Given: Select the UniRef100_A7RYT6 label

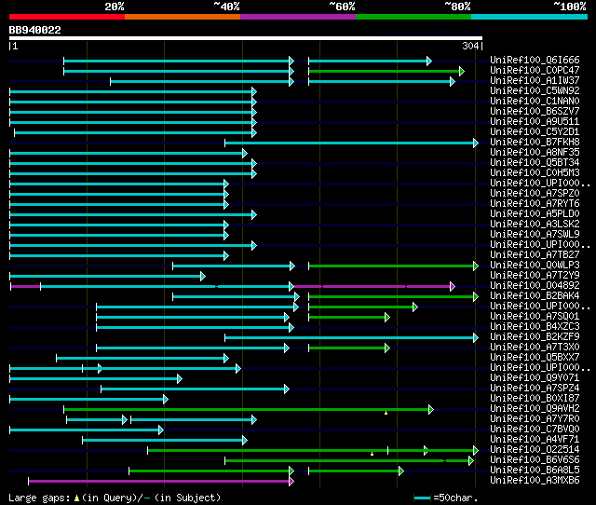Looking at the screenshot, I should [535, 204].
